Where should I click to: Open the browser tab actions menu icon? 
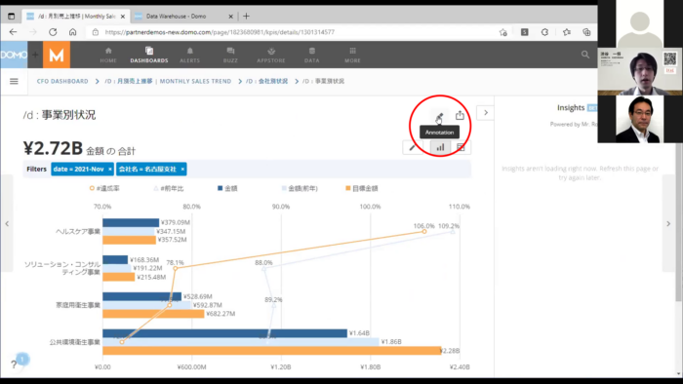12,17
